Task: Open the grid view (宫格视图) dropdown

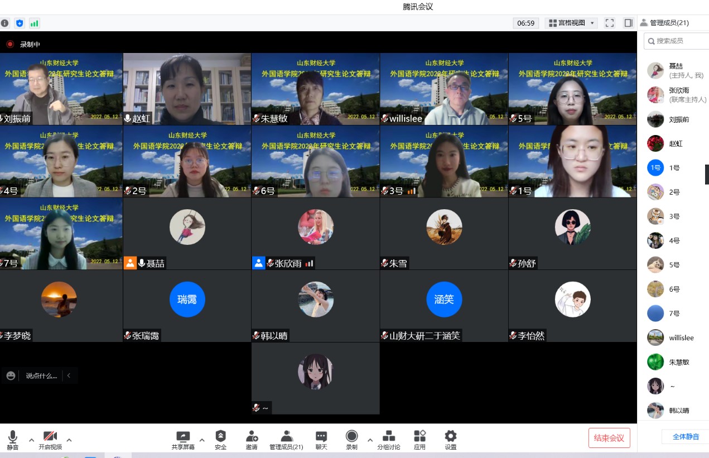Action: click(x=571, y=23)
